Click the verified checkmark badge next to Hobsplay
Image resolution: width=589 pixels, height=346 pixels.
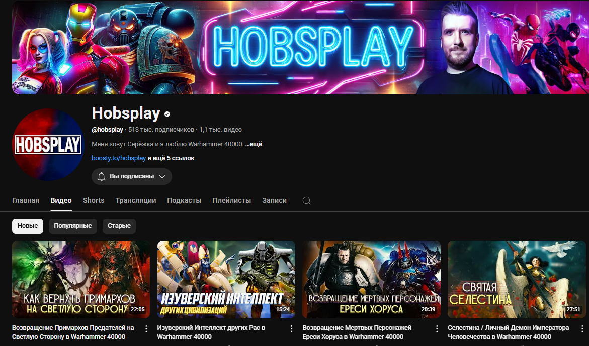click(x=167, y=114)
